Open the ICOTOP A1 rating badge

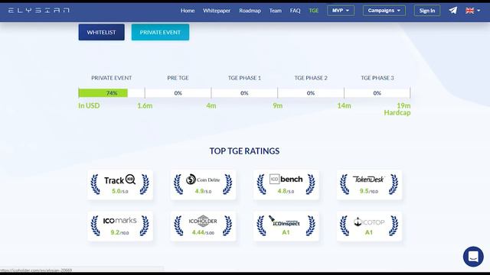coord(369,226)
